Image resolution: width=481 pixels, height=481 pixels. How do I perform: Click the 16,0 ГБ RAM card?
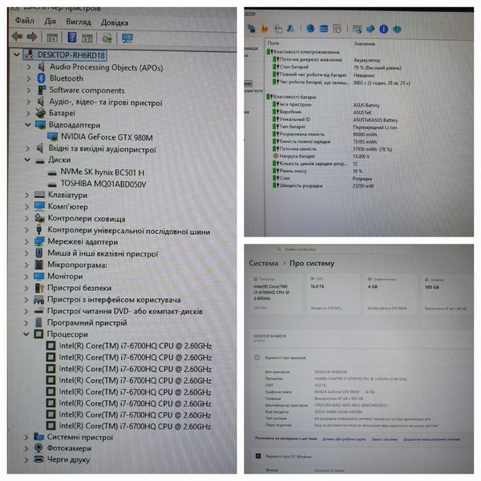click(x=333, y=294)
